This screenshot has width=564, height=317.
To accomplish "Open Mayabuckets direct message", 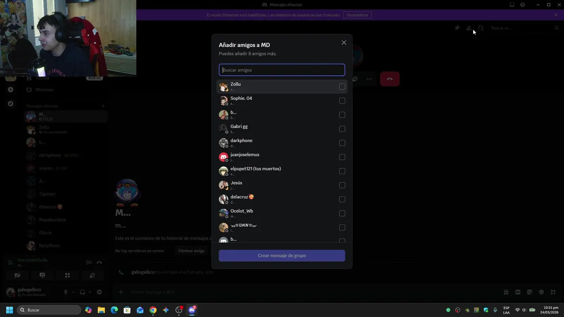I will pyautogui.click(x=66, y=220).
